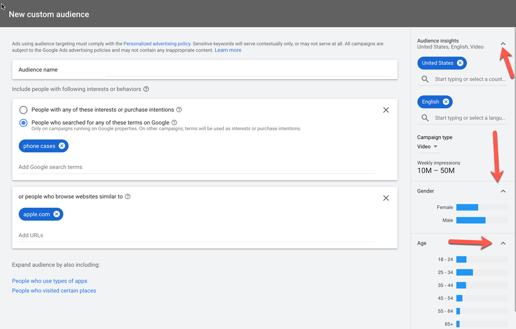Show help for searched terms on Google
Viewport: 516px width, 329px height.
[x=174, y=122]
